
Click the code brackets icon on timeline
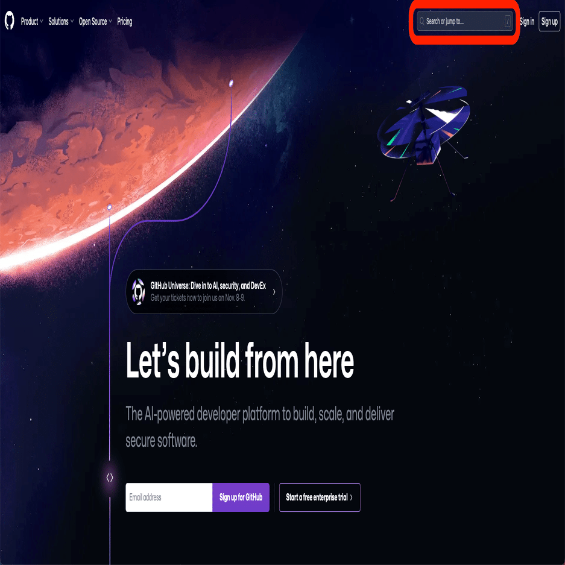(110, 478)
